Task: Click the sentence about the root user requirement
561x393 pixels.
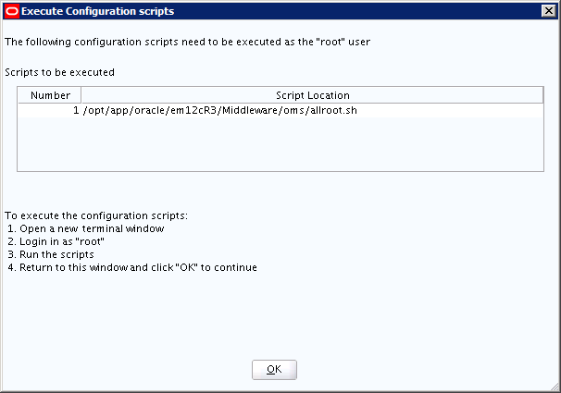Action: [x=188, y=43]
